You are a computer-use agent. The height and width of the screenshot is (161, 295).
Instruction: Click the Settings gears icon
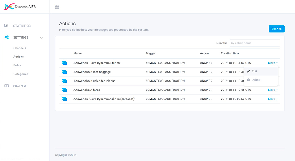tap(7, 37)
